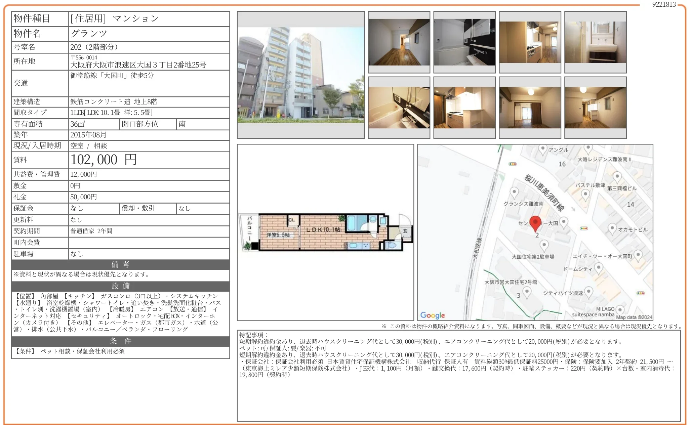
Task: Click the オカモトビル map pin
Action: [612, 229]
